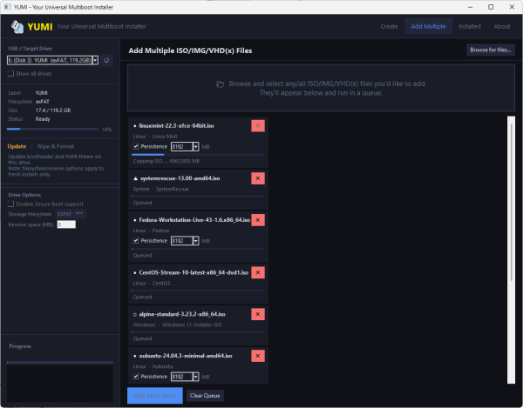523x408 pixels.
Task: Click the YUMI logo icon
Action: click(17, 27)
